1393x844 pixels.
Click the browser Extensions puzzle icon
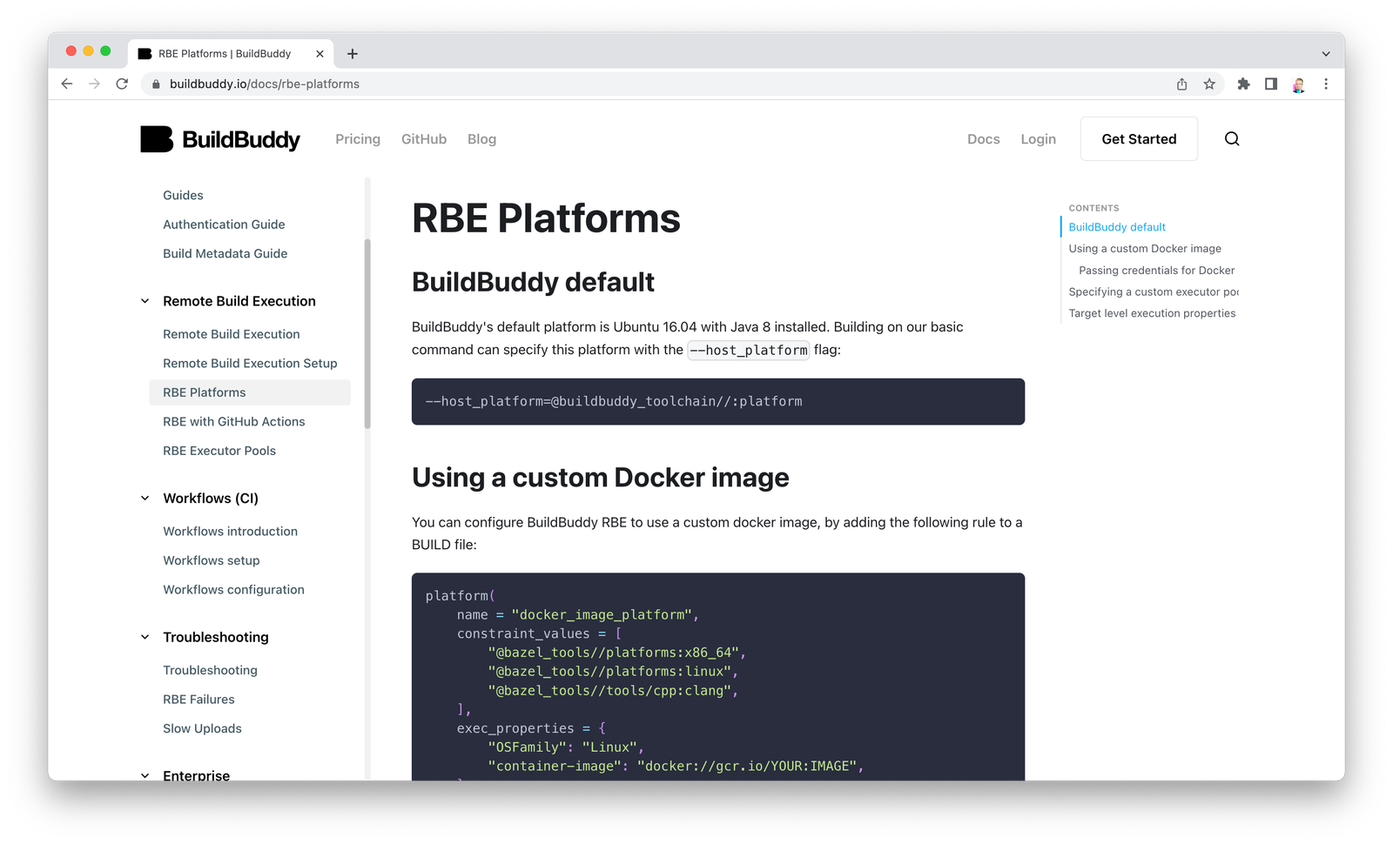tap(1243, 84)
